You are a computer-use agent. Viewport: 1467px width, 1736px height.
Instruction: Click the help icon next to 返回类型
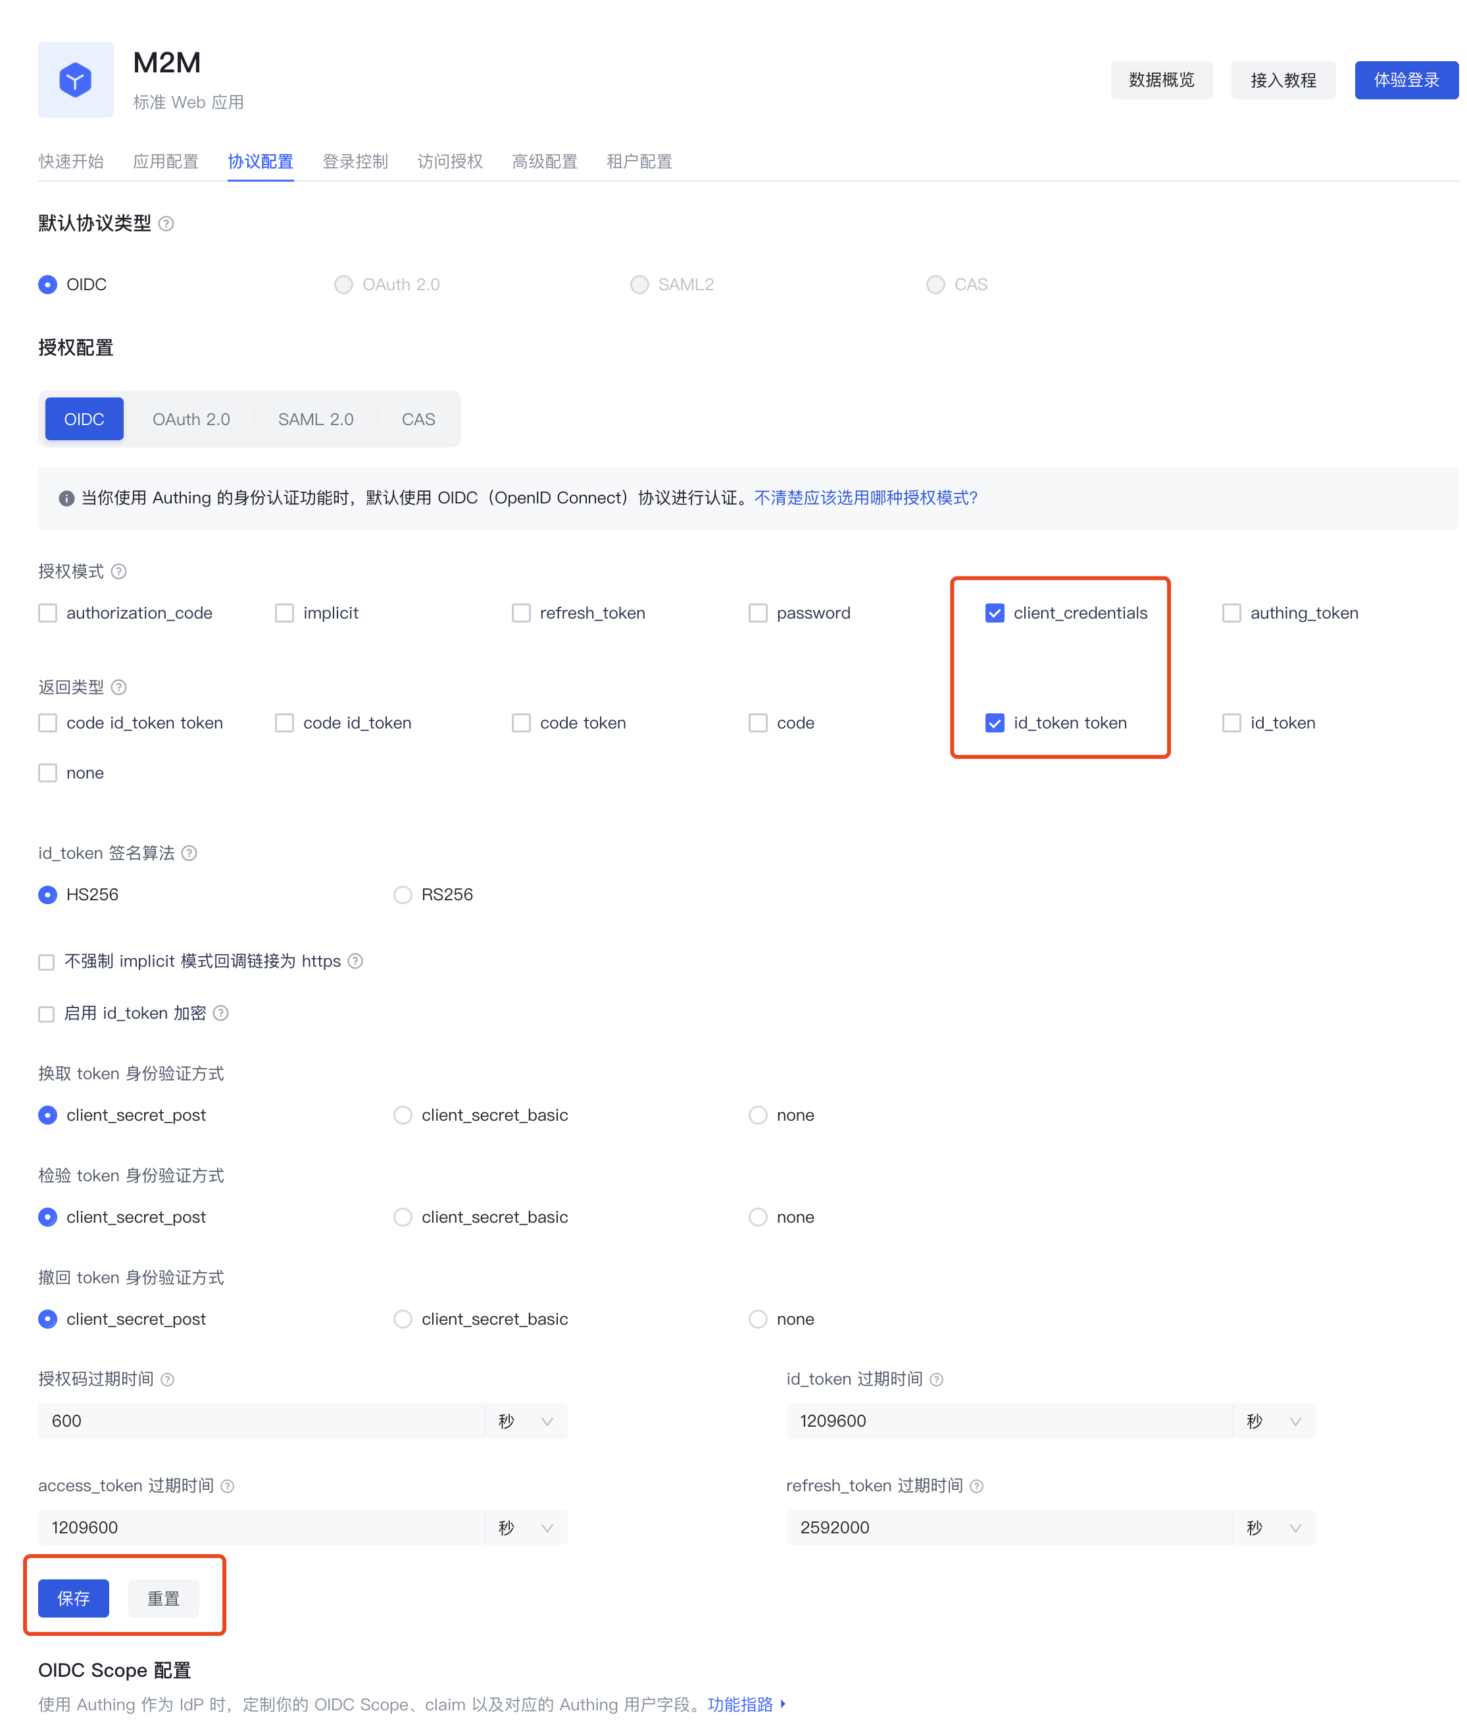point(119,688)
